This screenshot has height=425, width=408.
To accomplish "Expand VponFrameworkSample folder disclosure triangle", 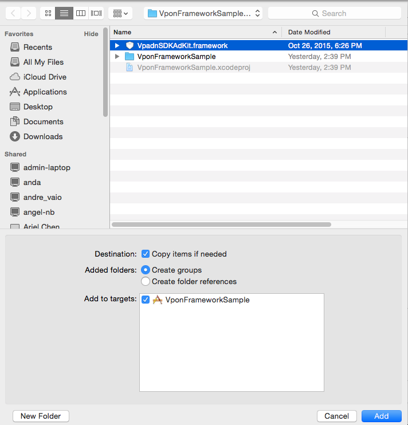I will pos(117,56).
